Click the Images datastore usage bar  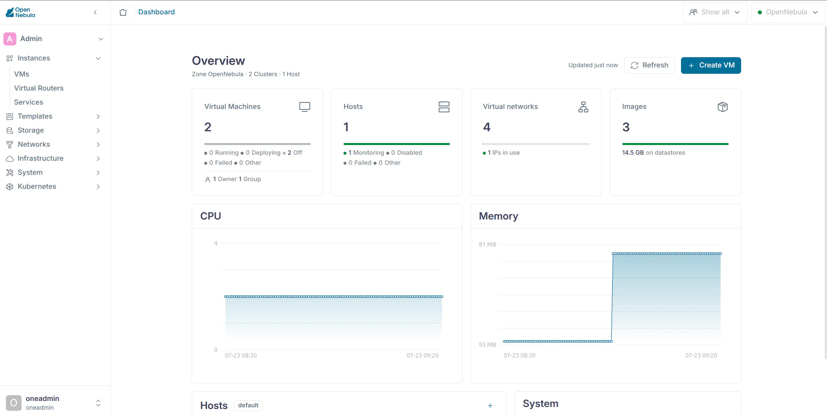pos(675,144)
